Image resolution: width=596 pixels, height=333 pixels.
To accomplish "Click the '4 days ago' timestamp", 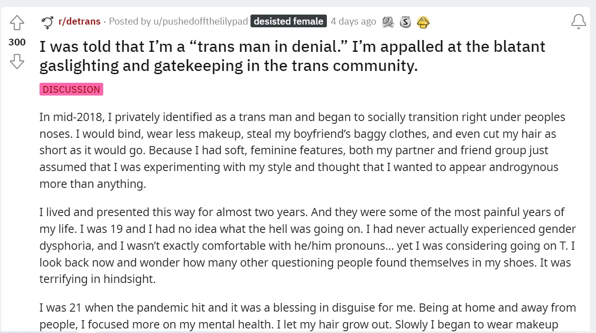I will pyautogui.click(x=353, y=21).
